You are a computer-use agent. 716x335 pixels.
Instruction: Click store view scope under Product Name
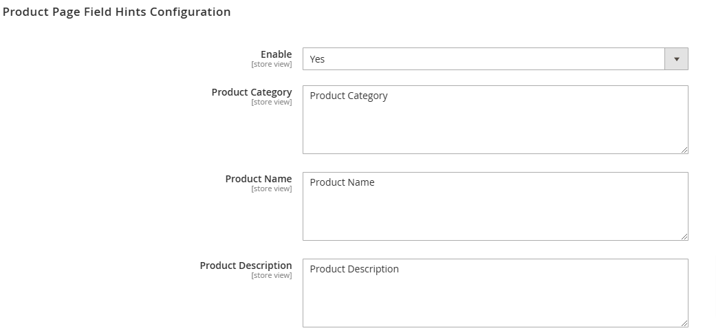(271, 189)
